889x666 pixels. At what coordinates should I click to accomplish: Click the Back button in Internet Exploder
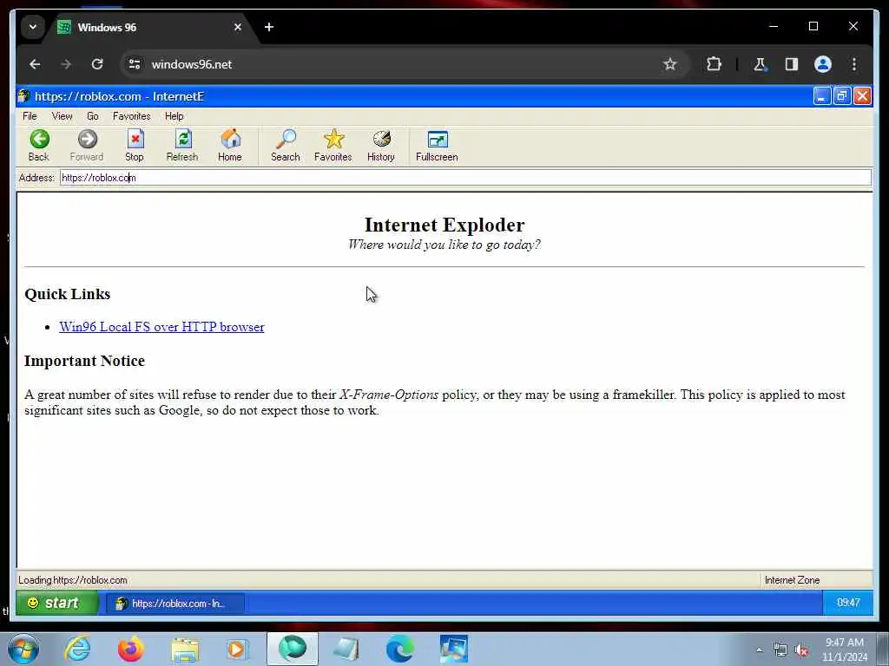(x=39, y=146)
